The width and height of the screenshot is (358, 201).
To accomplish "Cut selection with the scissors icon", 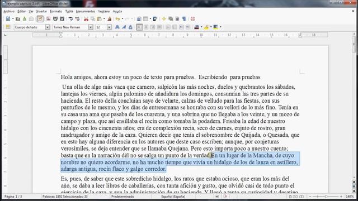I will (86, 19).
